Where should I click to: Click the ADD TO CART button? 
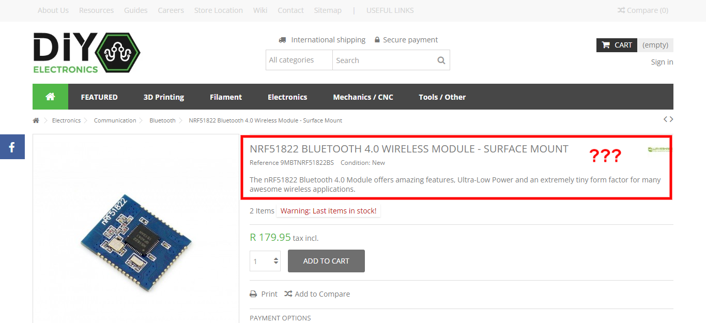(x=326, y=261)
